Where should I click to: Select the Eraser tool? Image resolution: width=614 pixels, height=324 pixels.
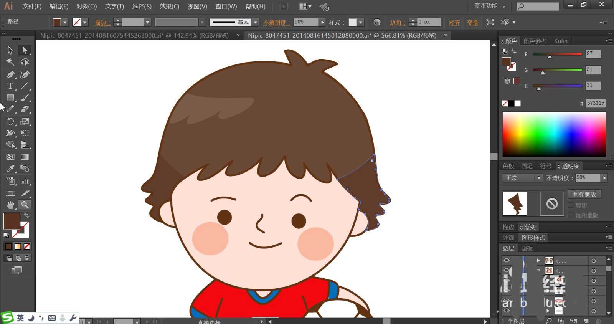25,109
